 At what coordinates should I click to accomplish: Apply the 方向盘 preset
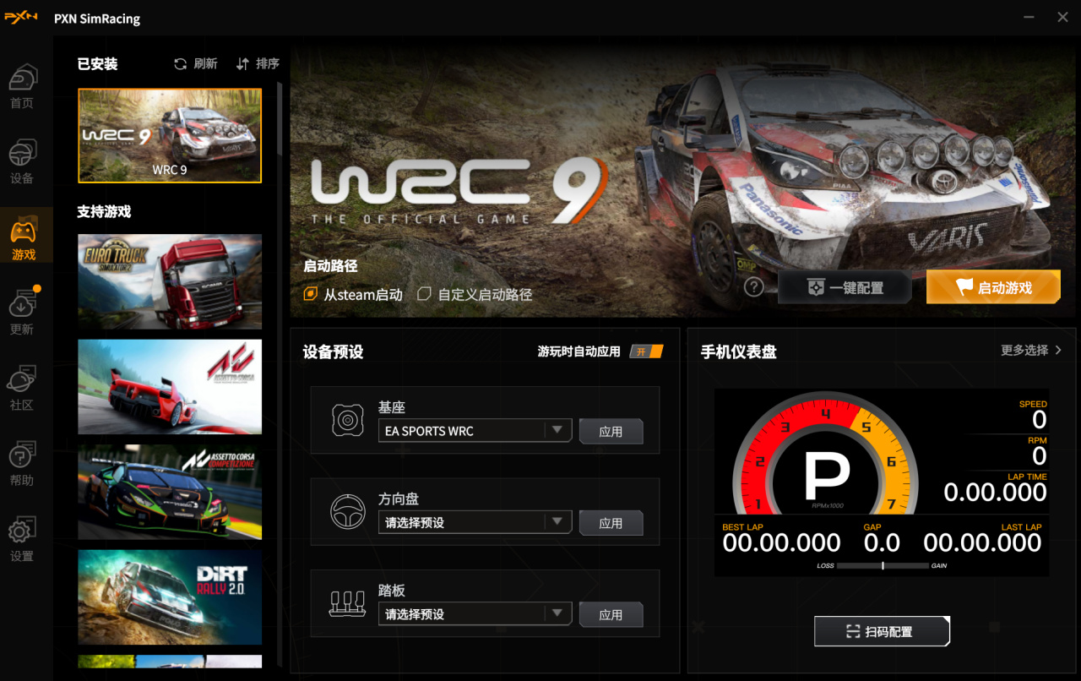point(611,523)
